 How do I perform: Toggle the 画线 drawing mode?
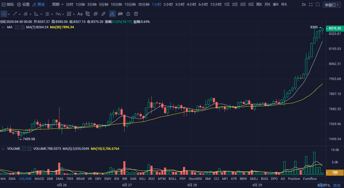38,5
